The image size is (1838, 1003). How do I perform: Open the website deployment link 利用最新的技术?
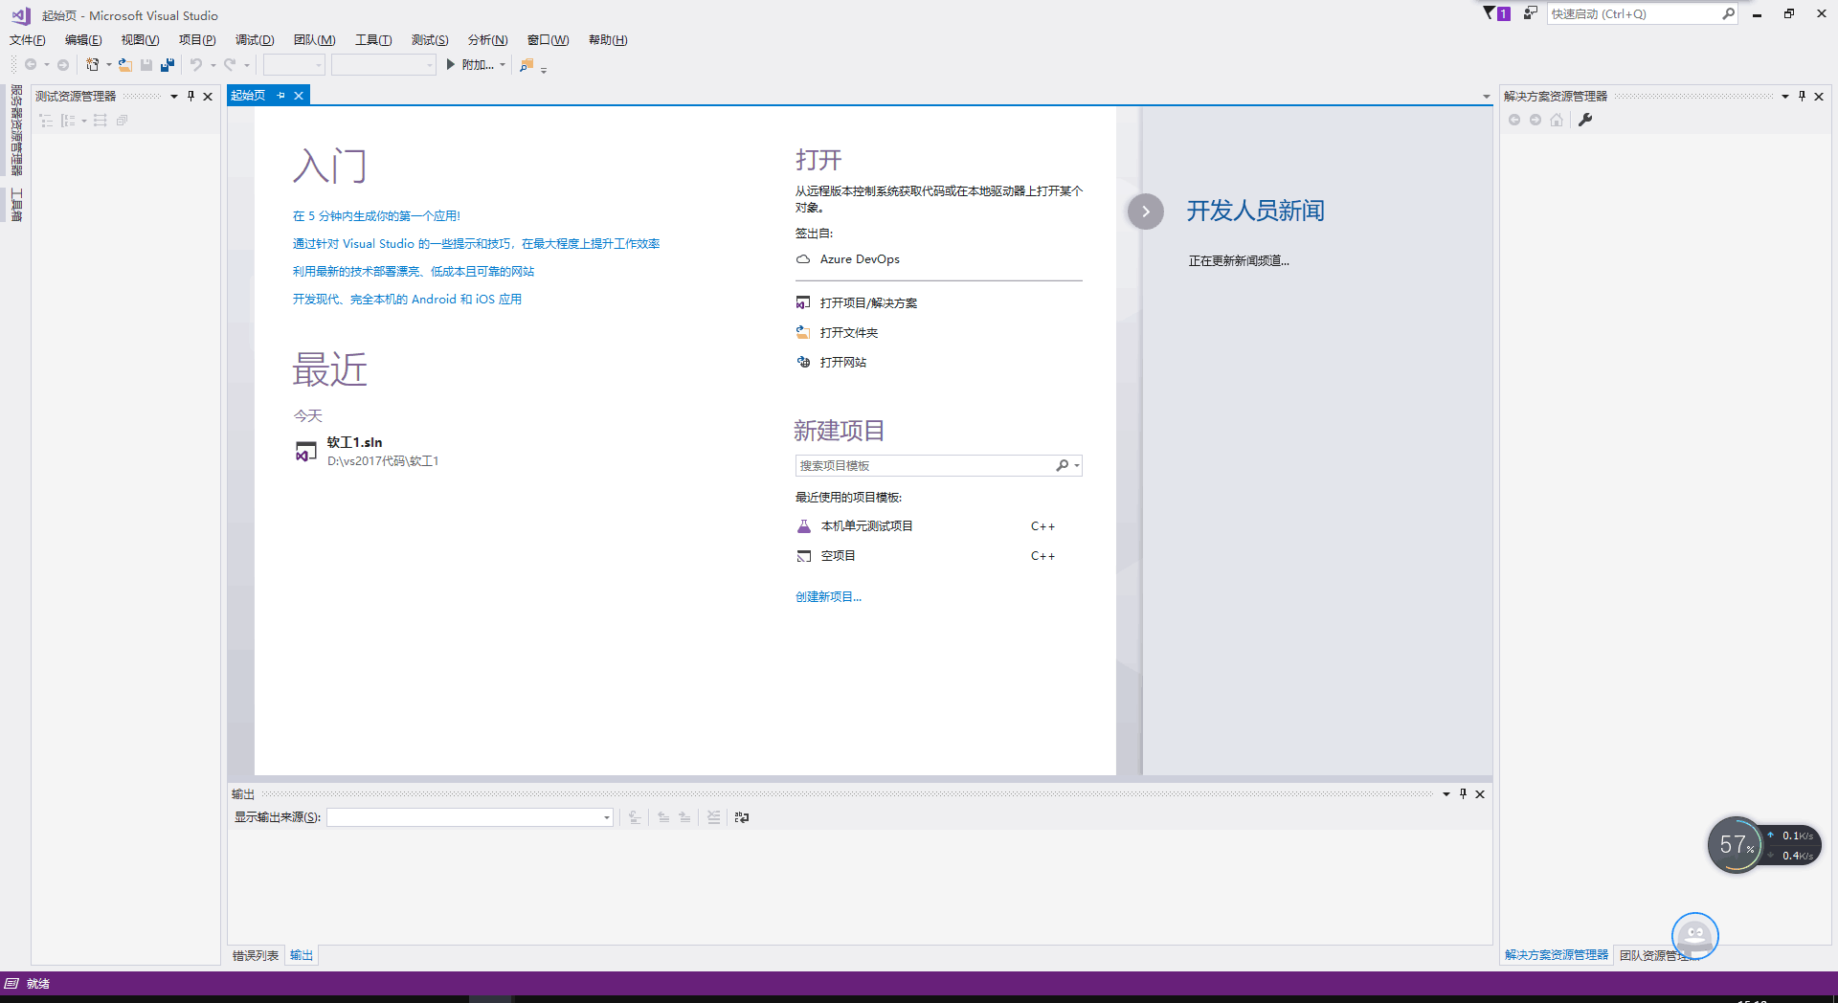pos(414,272)
